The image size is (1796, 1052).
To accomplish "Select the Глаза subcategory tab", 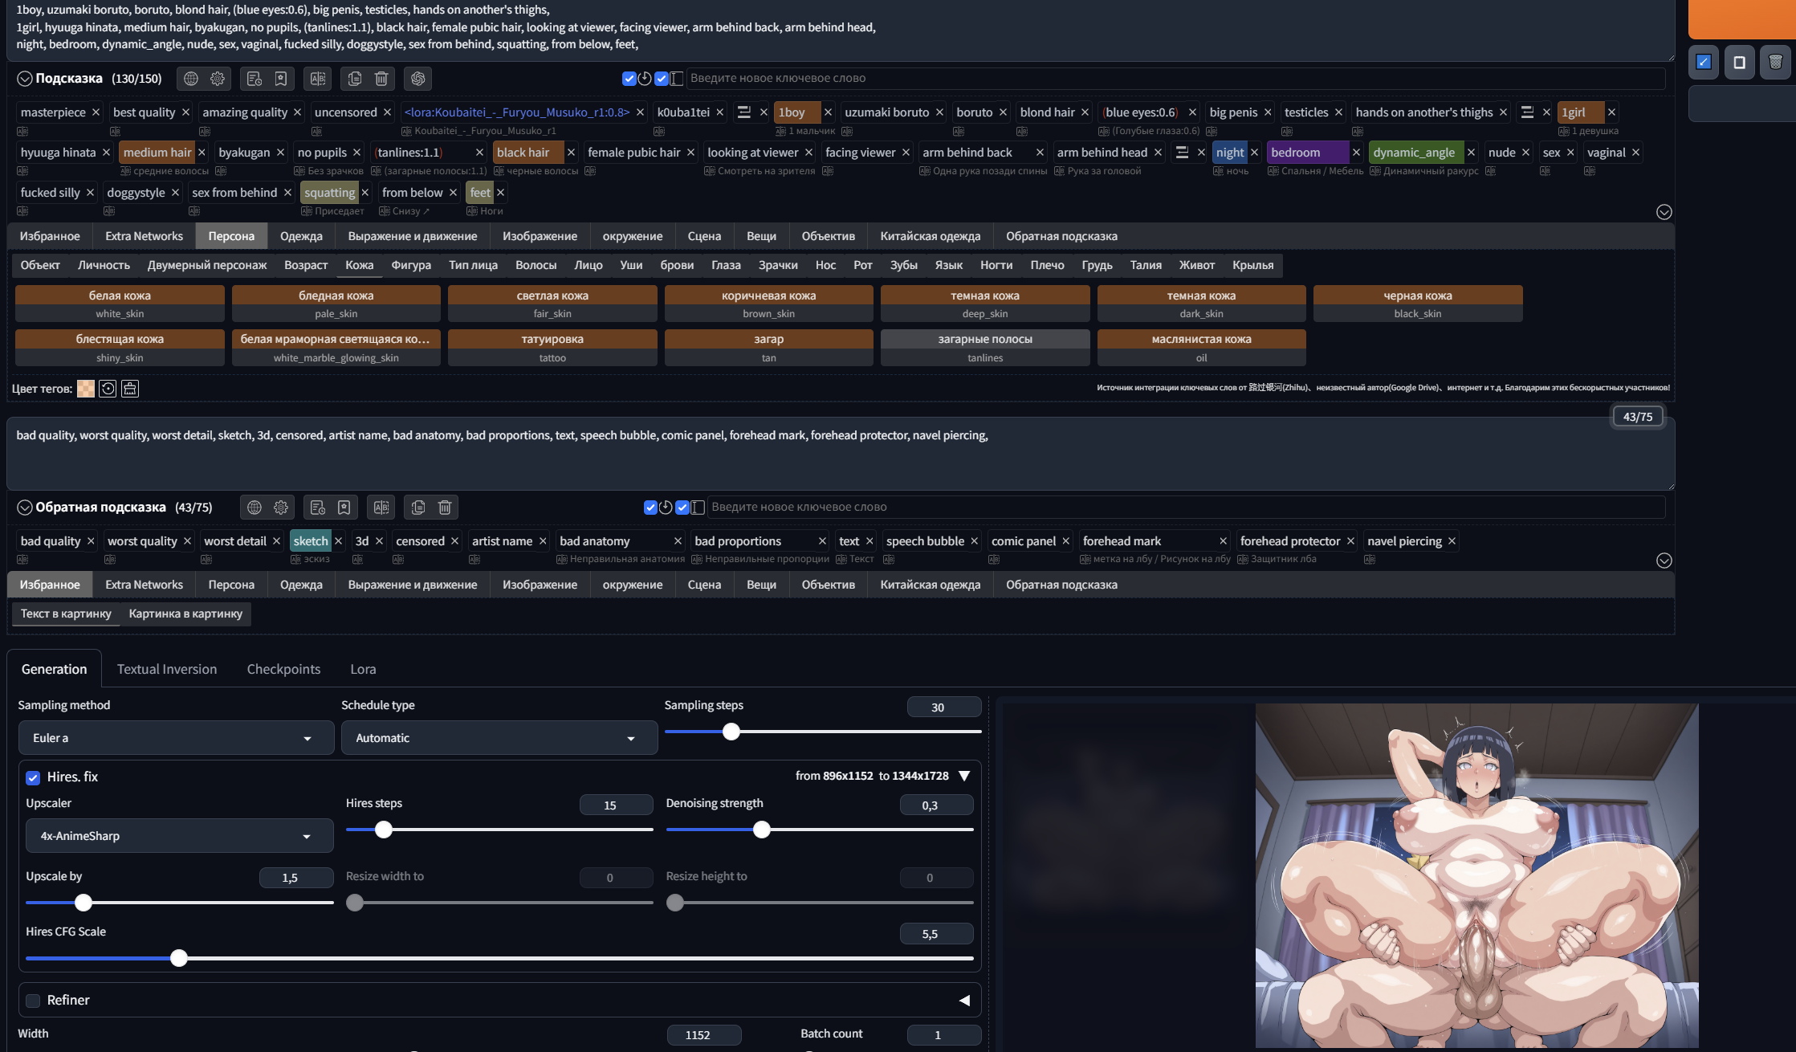I will pyautogui.click(x=726, y=265).
